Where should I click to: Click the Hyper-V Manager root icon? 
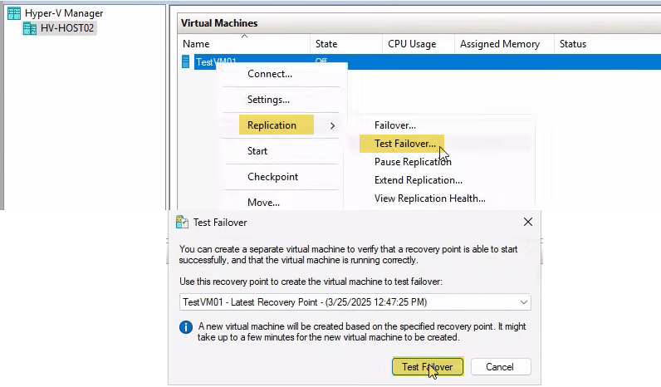tap(14, 13)
